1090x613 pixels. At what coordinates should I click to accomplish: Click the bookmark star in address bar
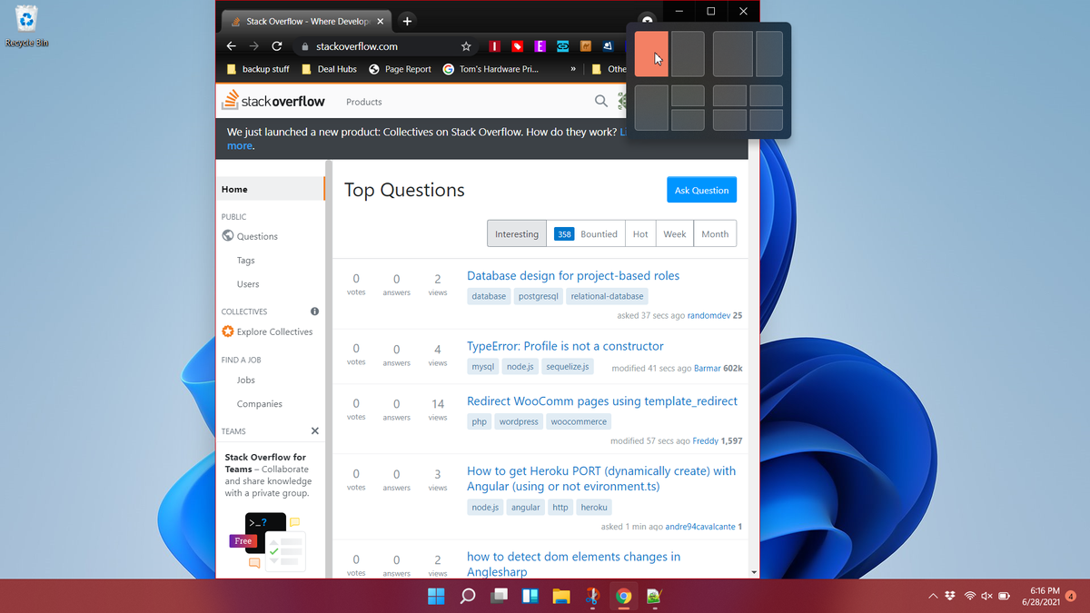[x=465, y=45]
